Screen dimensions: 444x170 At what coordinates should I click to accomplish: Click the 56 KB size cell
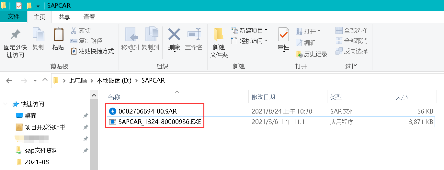click(x=425, y=111)
